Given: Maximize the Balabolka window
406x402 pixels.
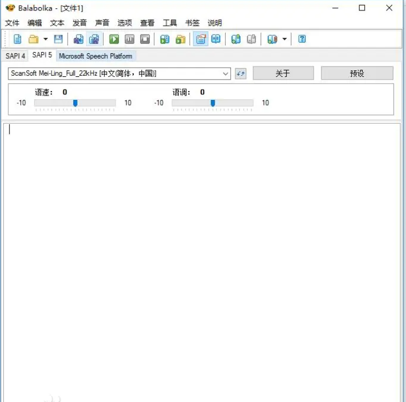Looking at the screenshot, I should tap(362, 8).
